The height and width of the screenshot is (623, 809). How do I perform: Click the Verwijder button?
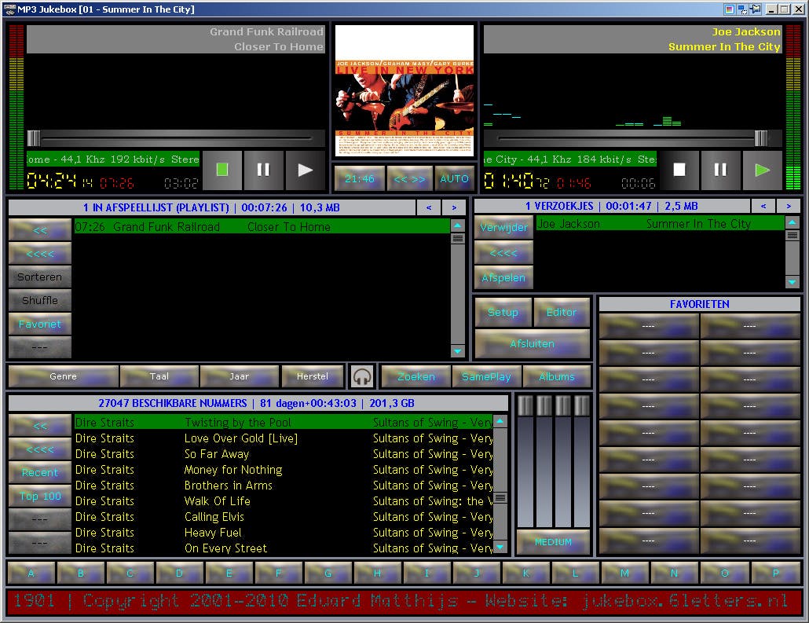[503, 227]
